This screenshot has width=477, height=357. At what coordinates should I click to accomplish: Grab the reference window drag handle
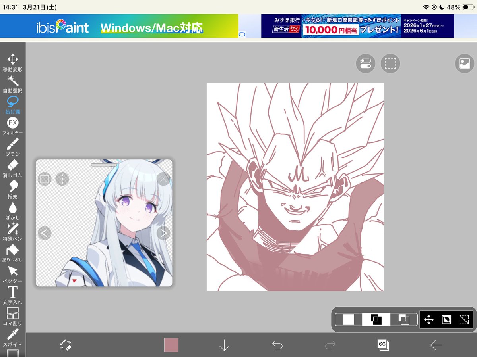point(104,164)
